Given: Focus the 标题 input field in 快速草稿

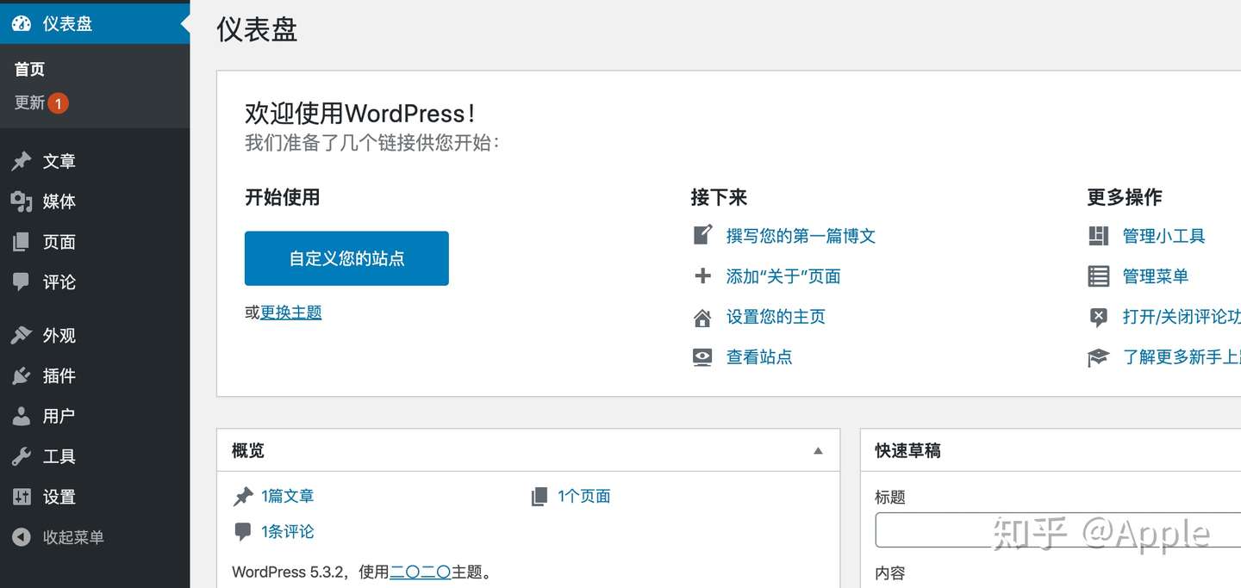Looking at the screenshot, I should coord(1058,530).
